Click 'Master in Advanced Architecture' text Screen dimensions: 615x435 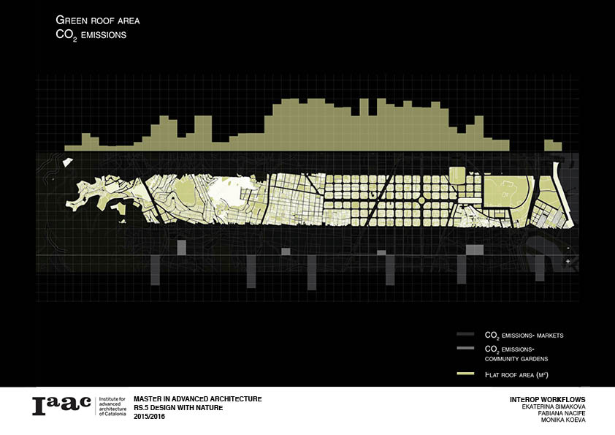[x=197, y=398]
